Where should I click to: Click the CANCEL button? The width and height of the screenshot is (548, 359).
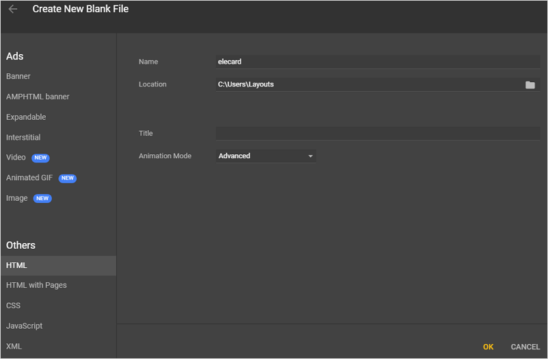click(525, 347)
